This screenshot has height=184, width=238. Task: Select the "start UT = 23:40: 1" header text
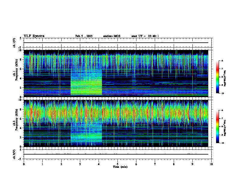tap(145, 36)
